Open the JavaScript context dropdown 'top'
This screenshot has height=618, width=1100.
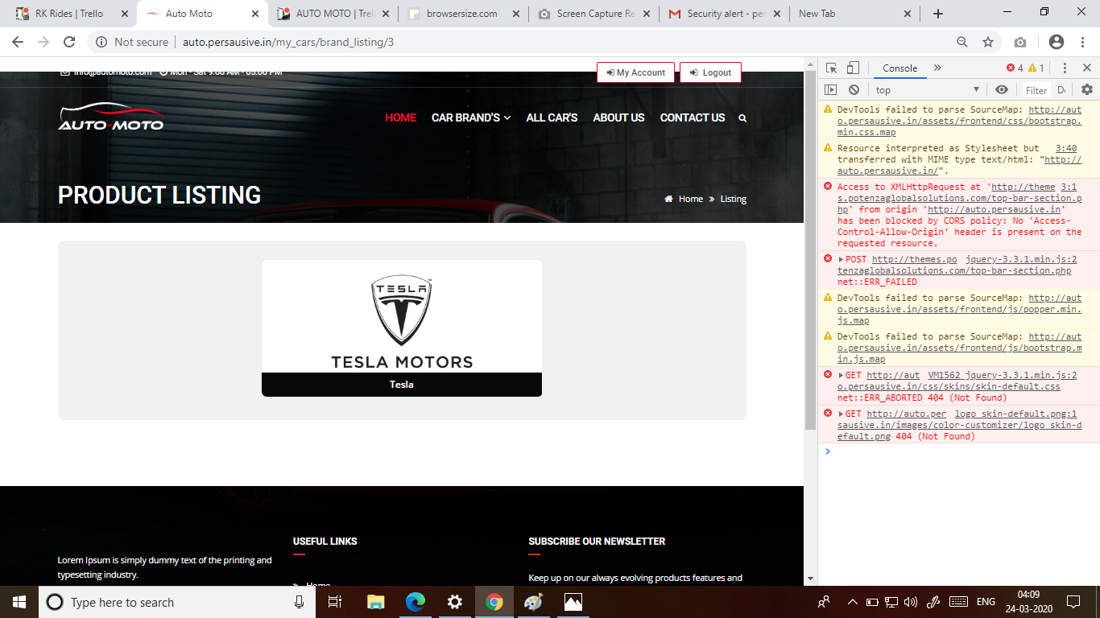(928, 90)
